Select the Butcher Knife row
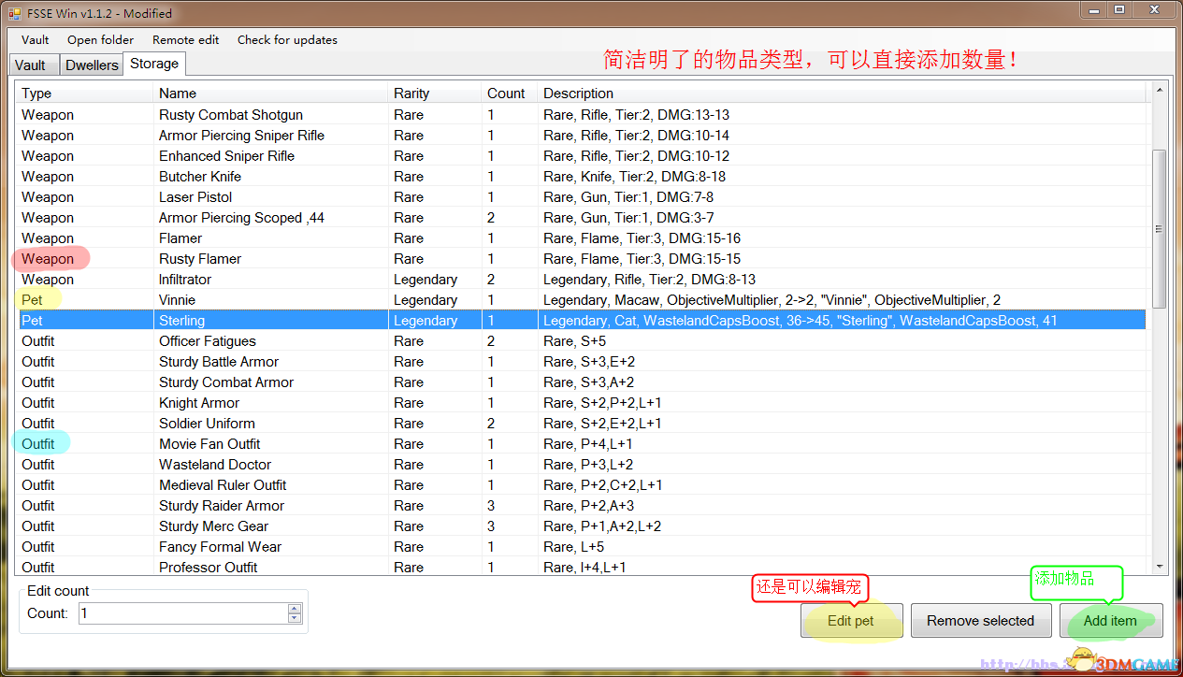 click(x=581, y=177)
